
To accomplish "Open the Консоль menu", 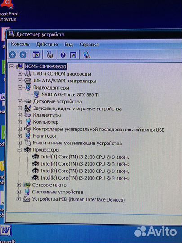I will pyautogui.click(x=20, y=44).
